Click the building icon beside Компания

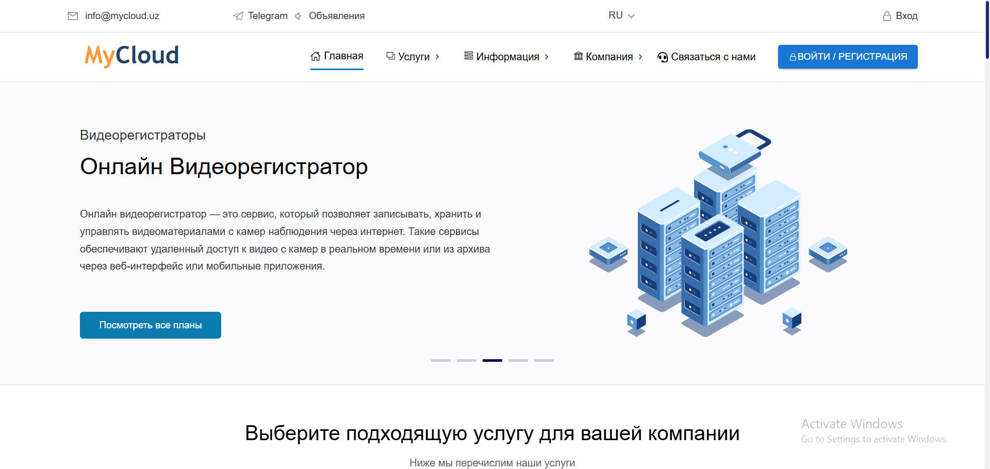coord(579,56)
